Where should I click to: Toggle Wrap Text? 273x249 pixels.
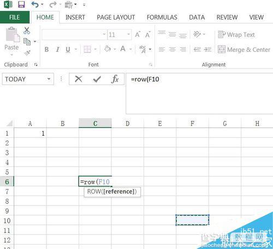(236, 34)
